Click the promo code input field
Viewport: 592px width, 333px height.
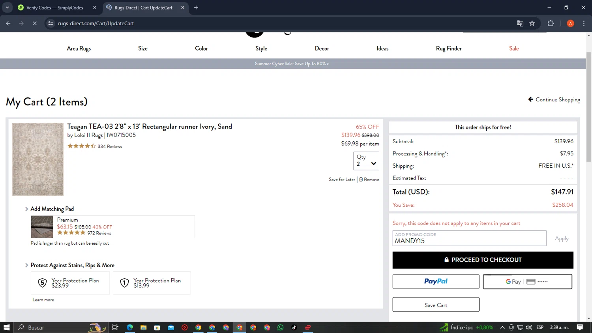[469, 238]
